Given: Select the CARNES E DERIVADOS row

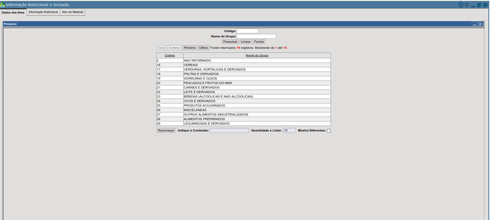Looking at the screenshot, I should pyautogui.click(x=202, y=87).
